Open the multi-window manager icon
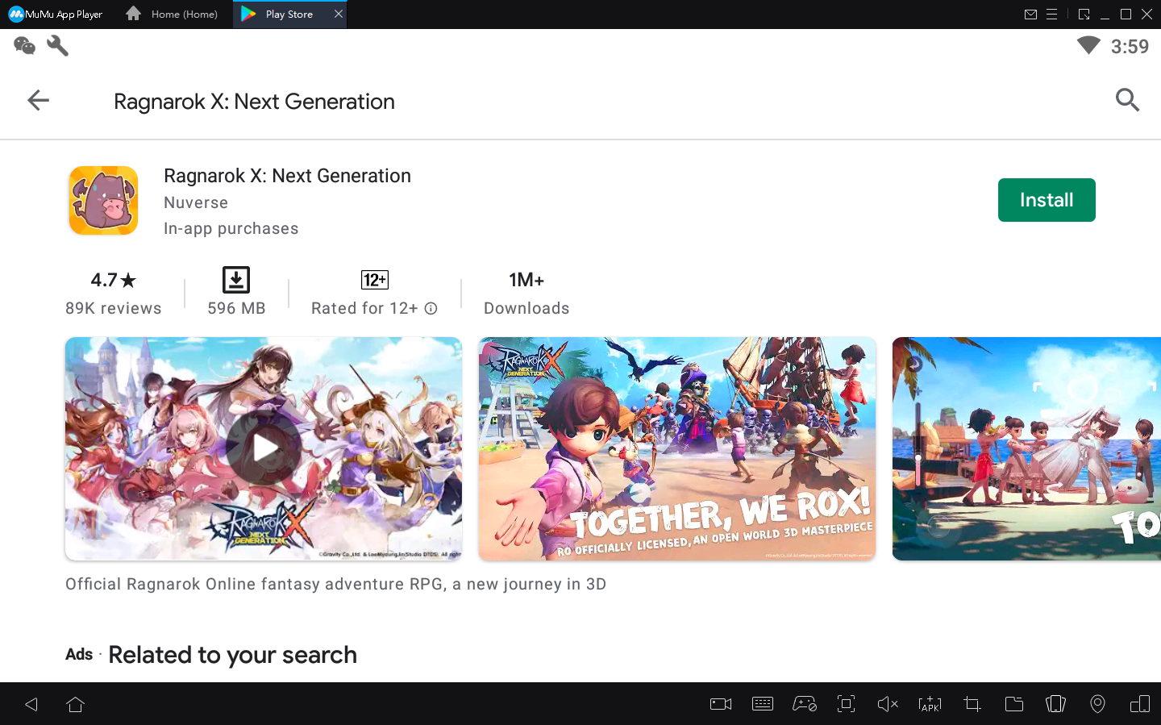 (x=1140, y=704)
